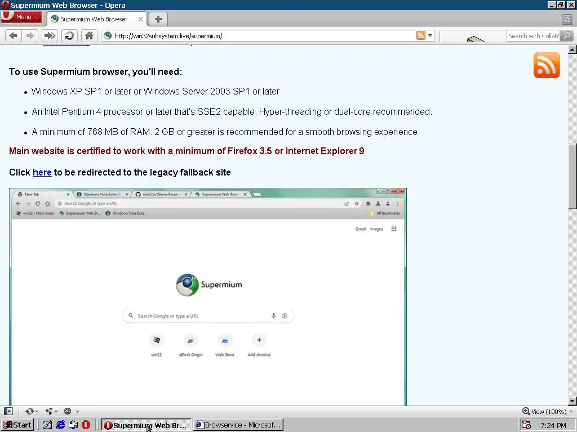Expand the sync icon dropdown arrow

[x=37, y=411]
